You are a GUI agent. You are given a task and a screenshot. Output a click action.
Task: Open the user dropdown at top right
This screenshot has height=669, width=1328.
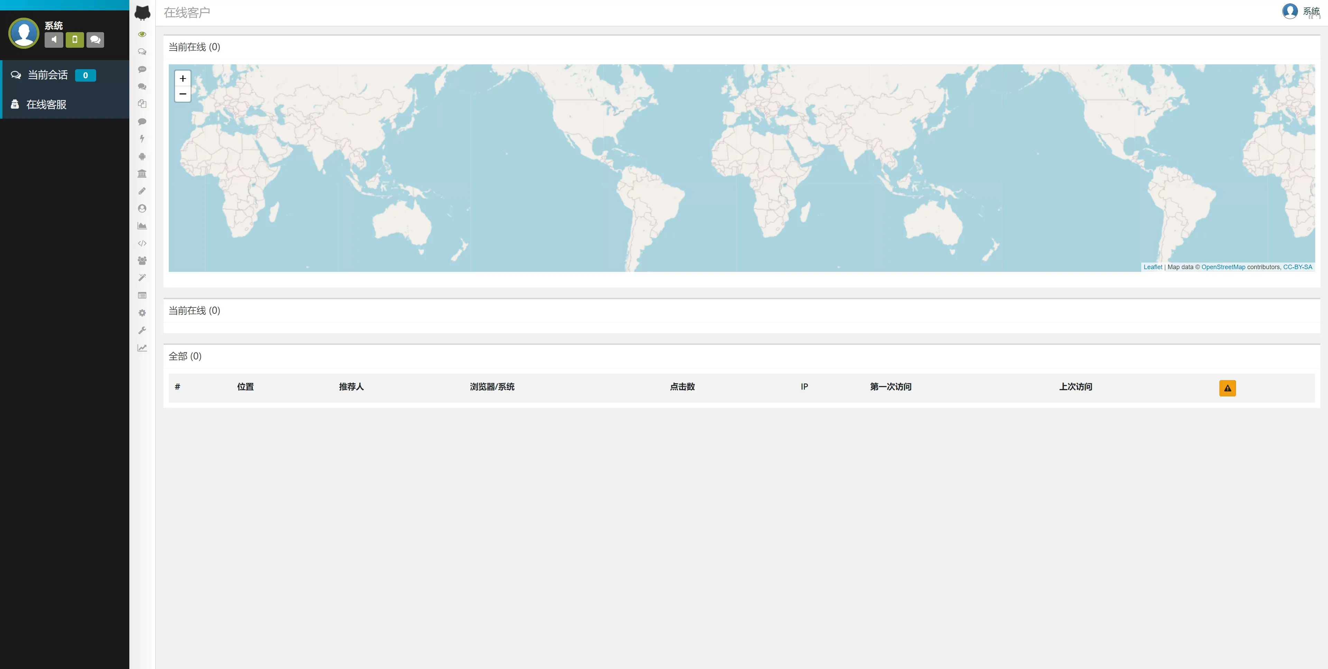pos(1301,11)
